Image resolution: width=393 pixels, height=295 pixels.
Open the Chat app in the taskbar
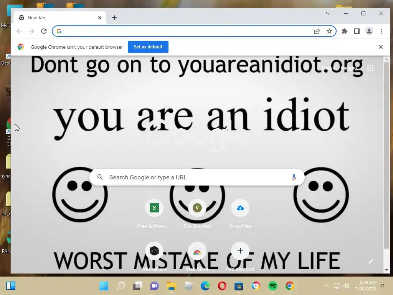(x=154, y=286)
